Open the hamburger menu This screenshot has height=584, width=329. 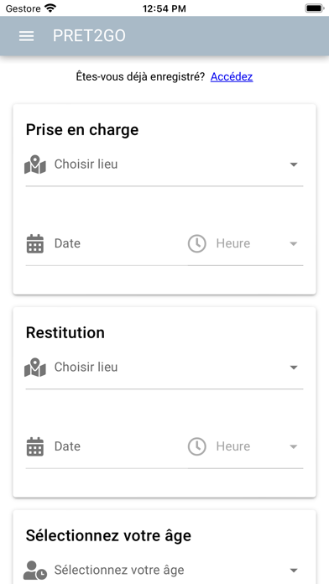click(27, 36)
